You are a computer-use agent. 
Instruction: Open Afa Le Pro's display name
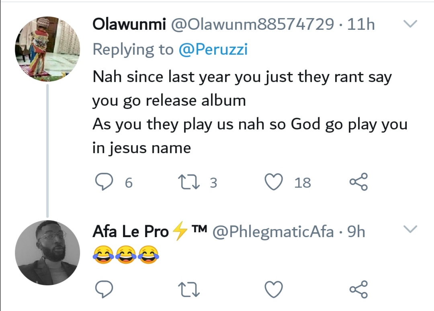click(131, 231)
